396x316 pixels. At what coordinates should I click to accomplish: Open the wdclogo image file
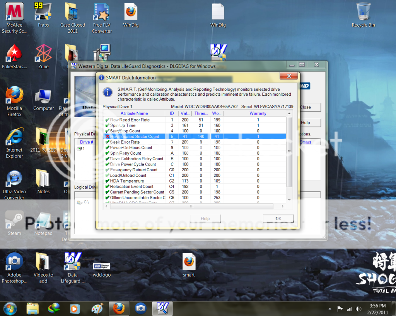(102, 270)
